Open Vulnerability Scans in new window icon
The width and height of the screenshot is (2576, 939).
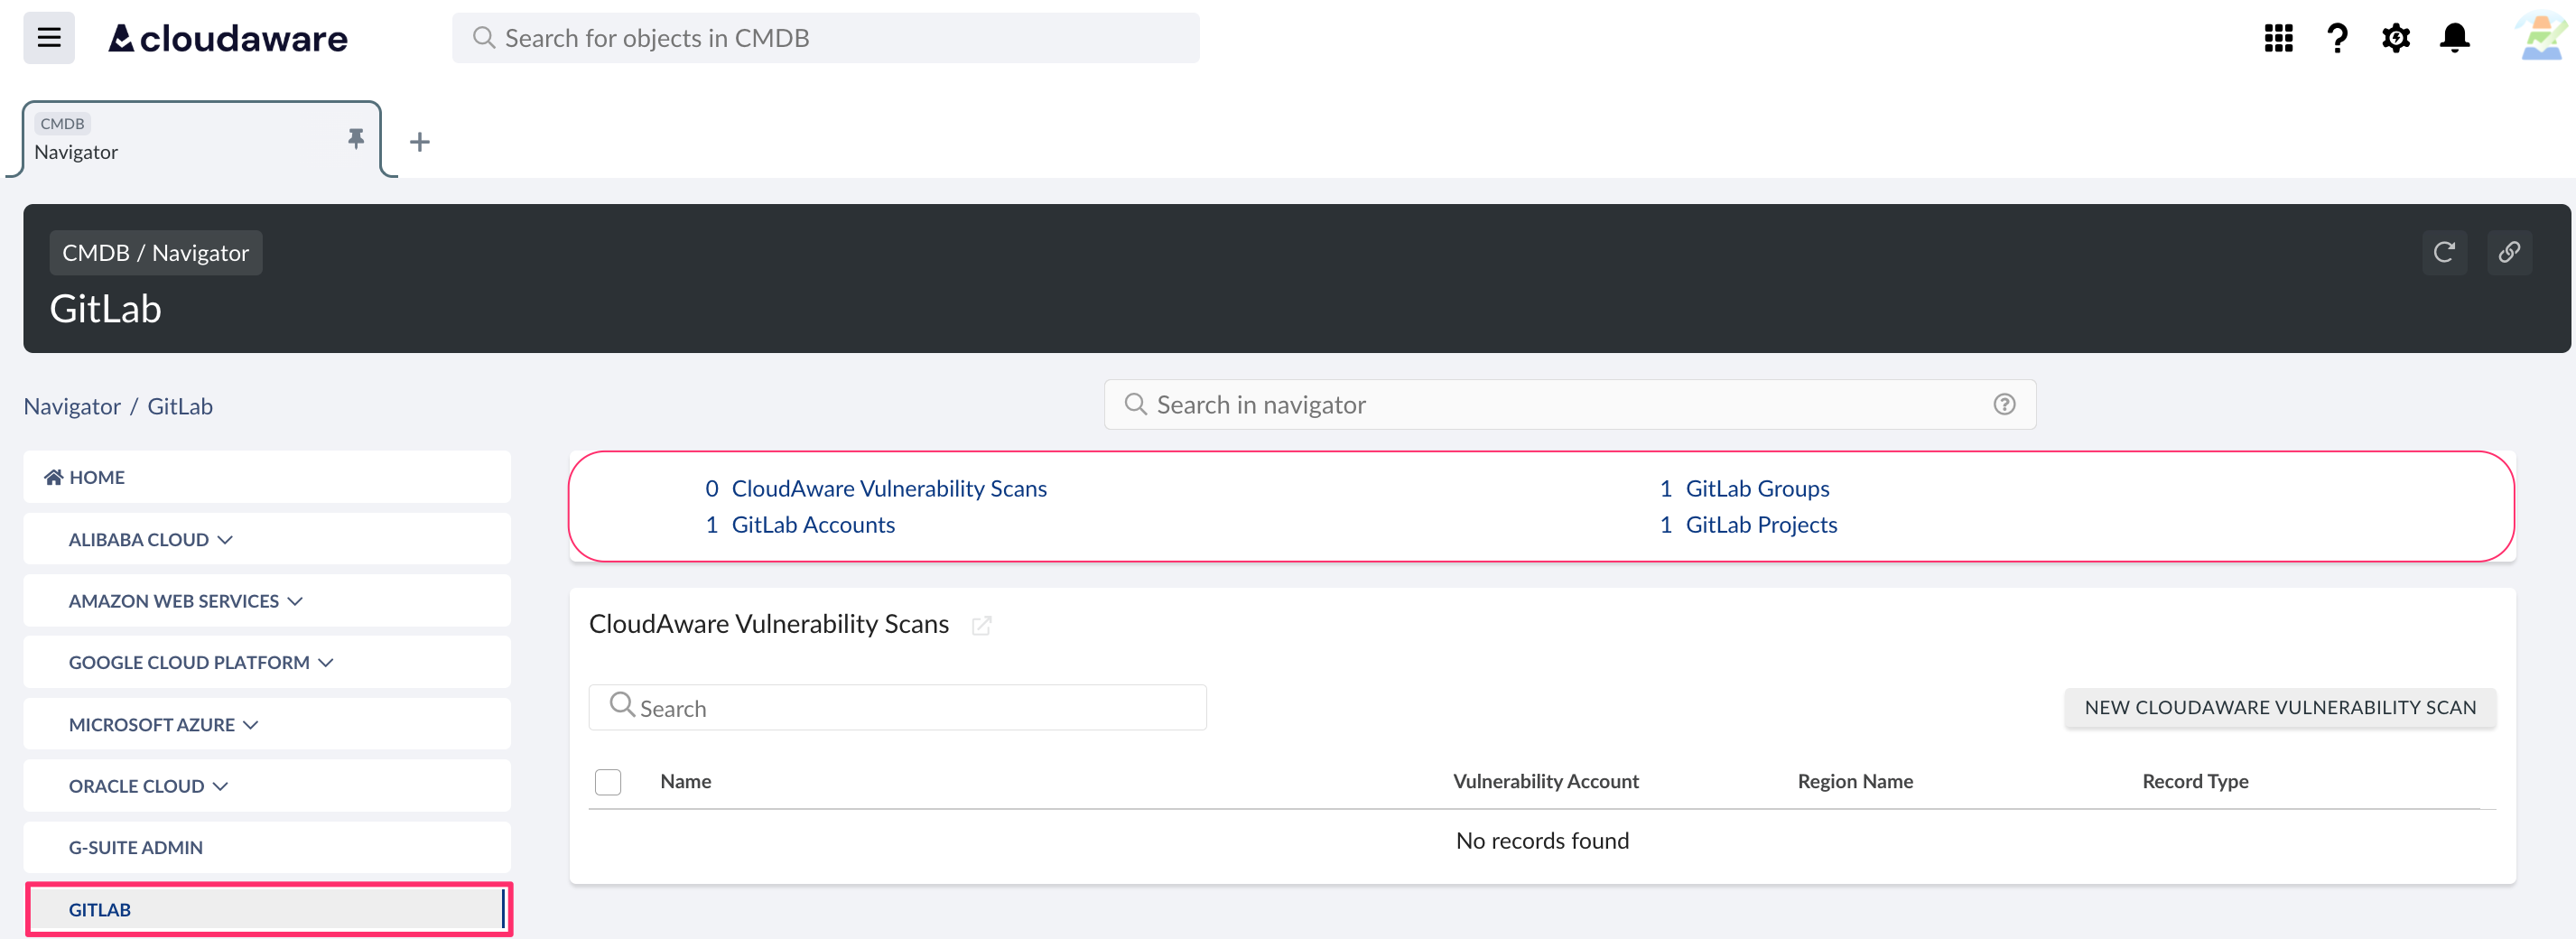click(981, 625)
